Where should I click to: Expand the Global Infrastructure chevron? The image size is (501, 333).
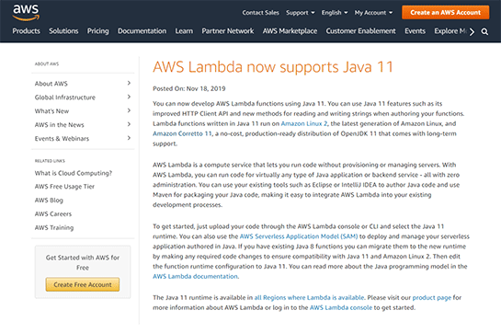pos(129,97)
